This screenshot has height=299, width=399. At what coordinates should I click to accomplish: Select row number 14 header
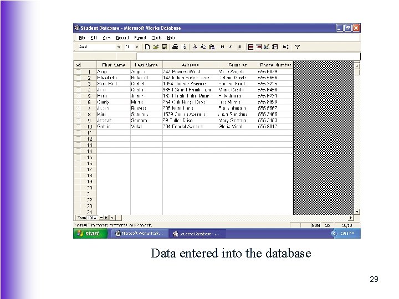click(90, 151)
